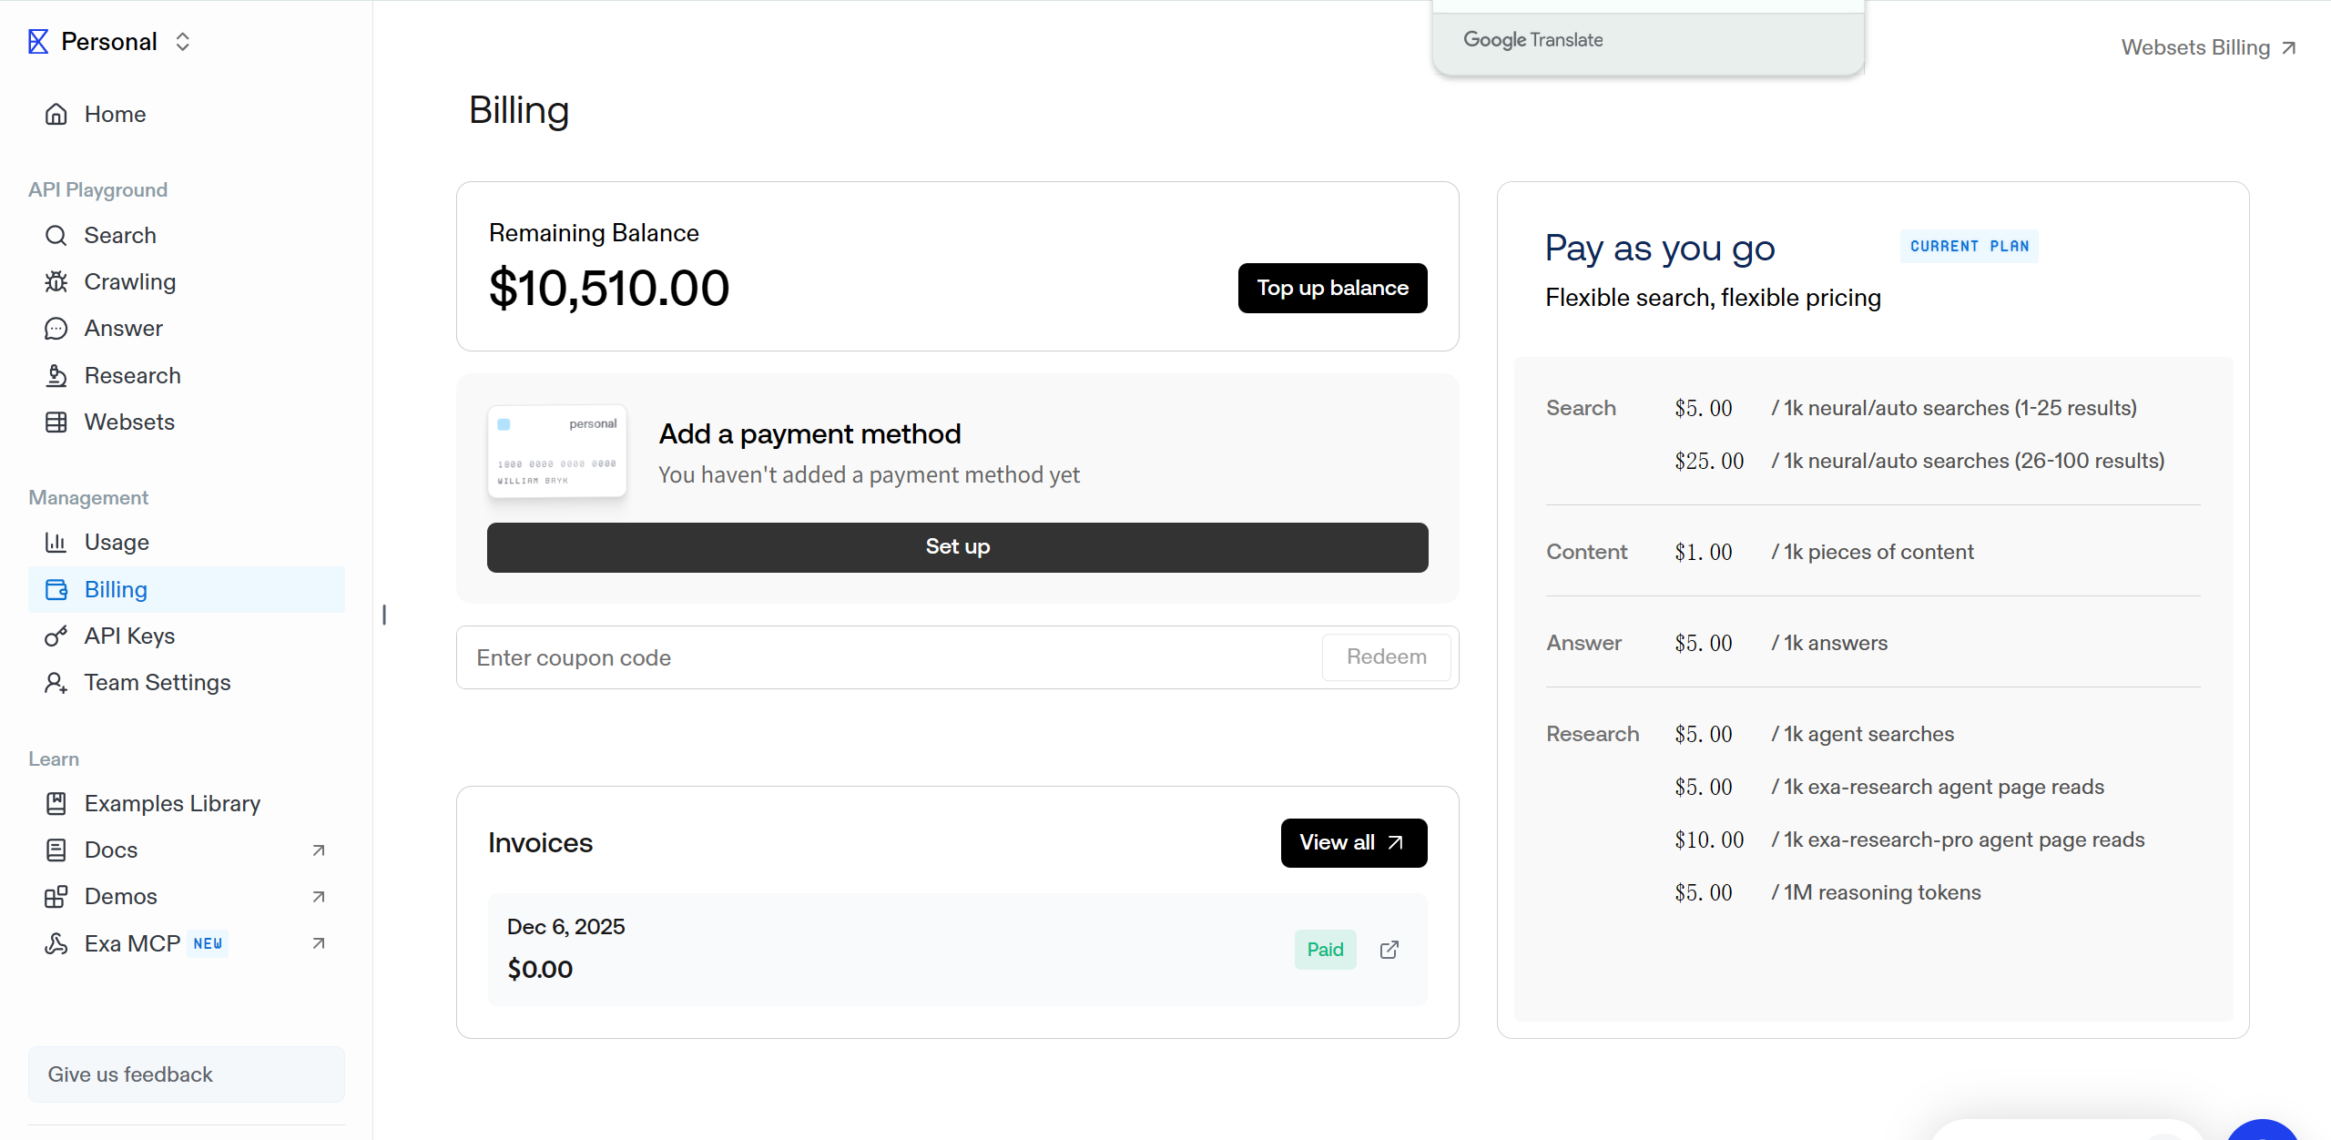The height and width of the screenshot is (1140, 2331).
Task: Click "/ 1k answers" pricing text
Action: point(1829,644)
